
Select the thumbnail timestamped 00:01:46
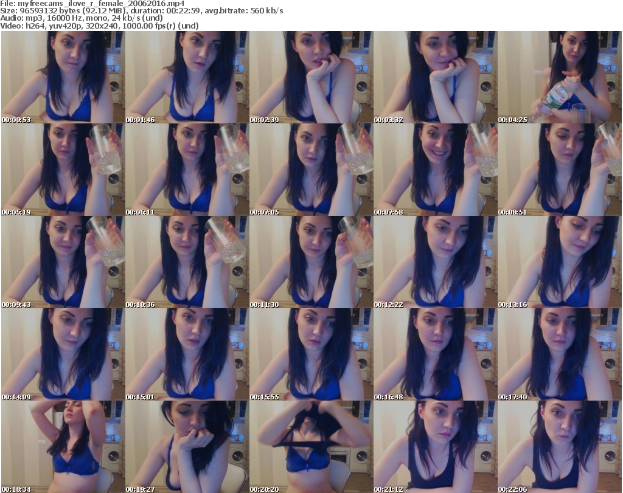(x=187, y=77)
